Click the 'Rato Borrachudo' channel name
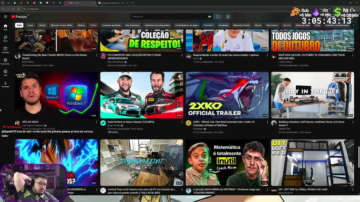This screenshot has height=202, width=360. coord(116,62)
